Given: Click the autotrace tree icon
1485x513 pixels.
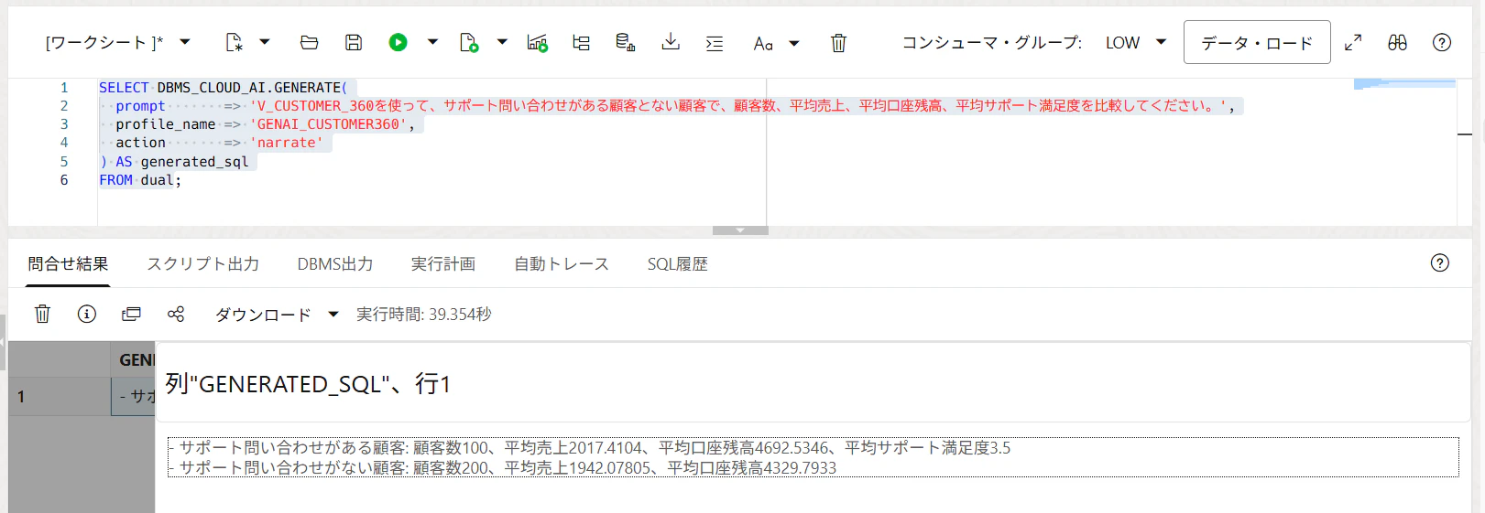Looking at the screenshot, I should click(x=582, y=42).
